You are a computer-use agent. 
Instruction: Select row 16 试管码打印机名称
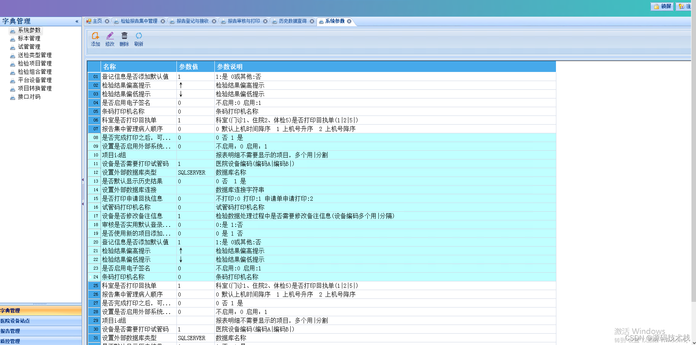click(x=322, y=207)
